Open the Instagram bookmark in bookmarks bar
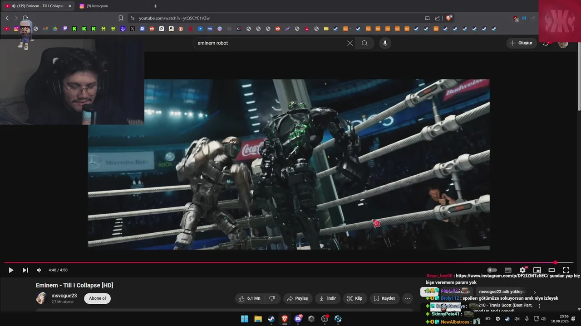Viewport: 581px width, 326px height. pyautogui.click(x=16, y=29)
